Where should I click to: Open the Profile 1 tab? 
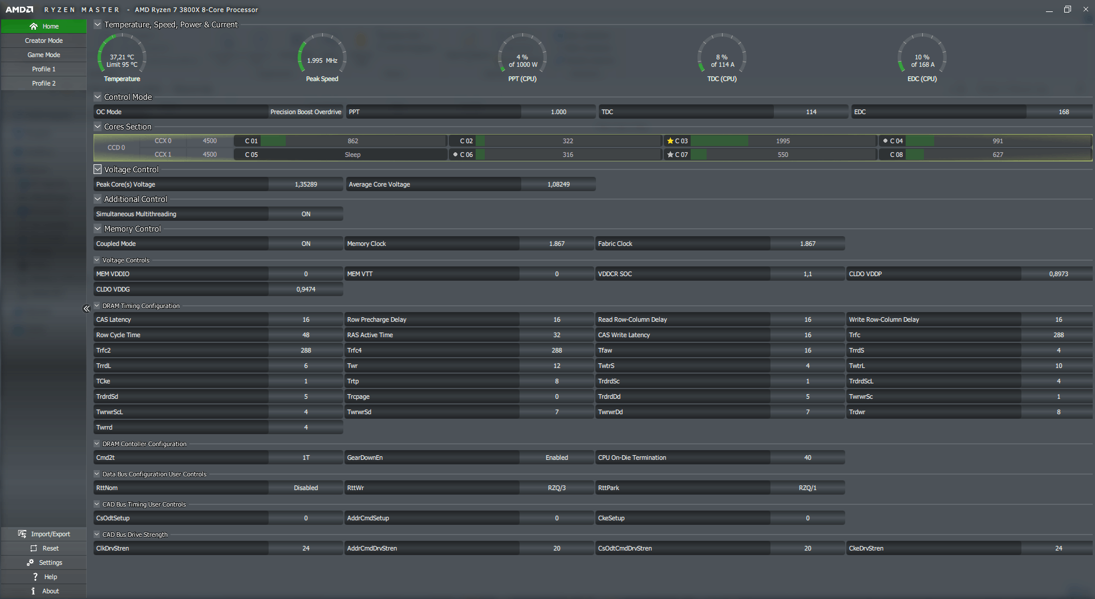point(44,69)
